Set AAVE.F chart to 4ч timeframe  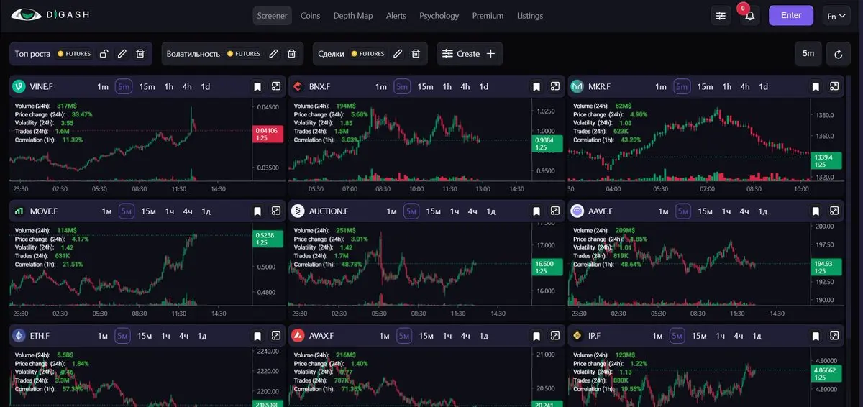(744, 211)
